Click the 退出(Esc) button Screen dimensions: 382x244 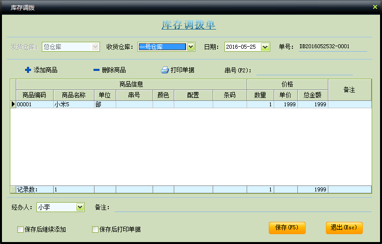coord(344,228)
